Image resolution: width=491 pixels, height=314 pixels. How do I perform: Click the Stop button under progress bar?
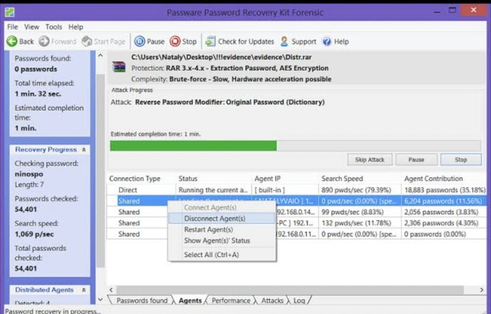(461, 159)
